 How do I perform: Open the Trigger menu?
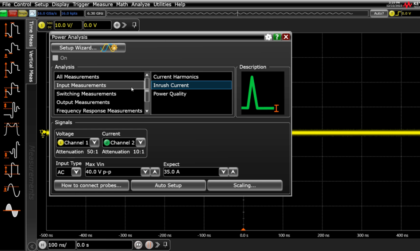(81, 4)
